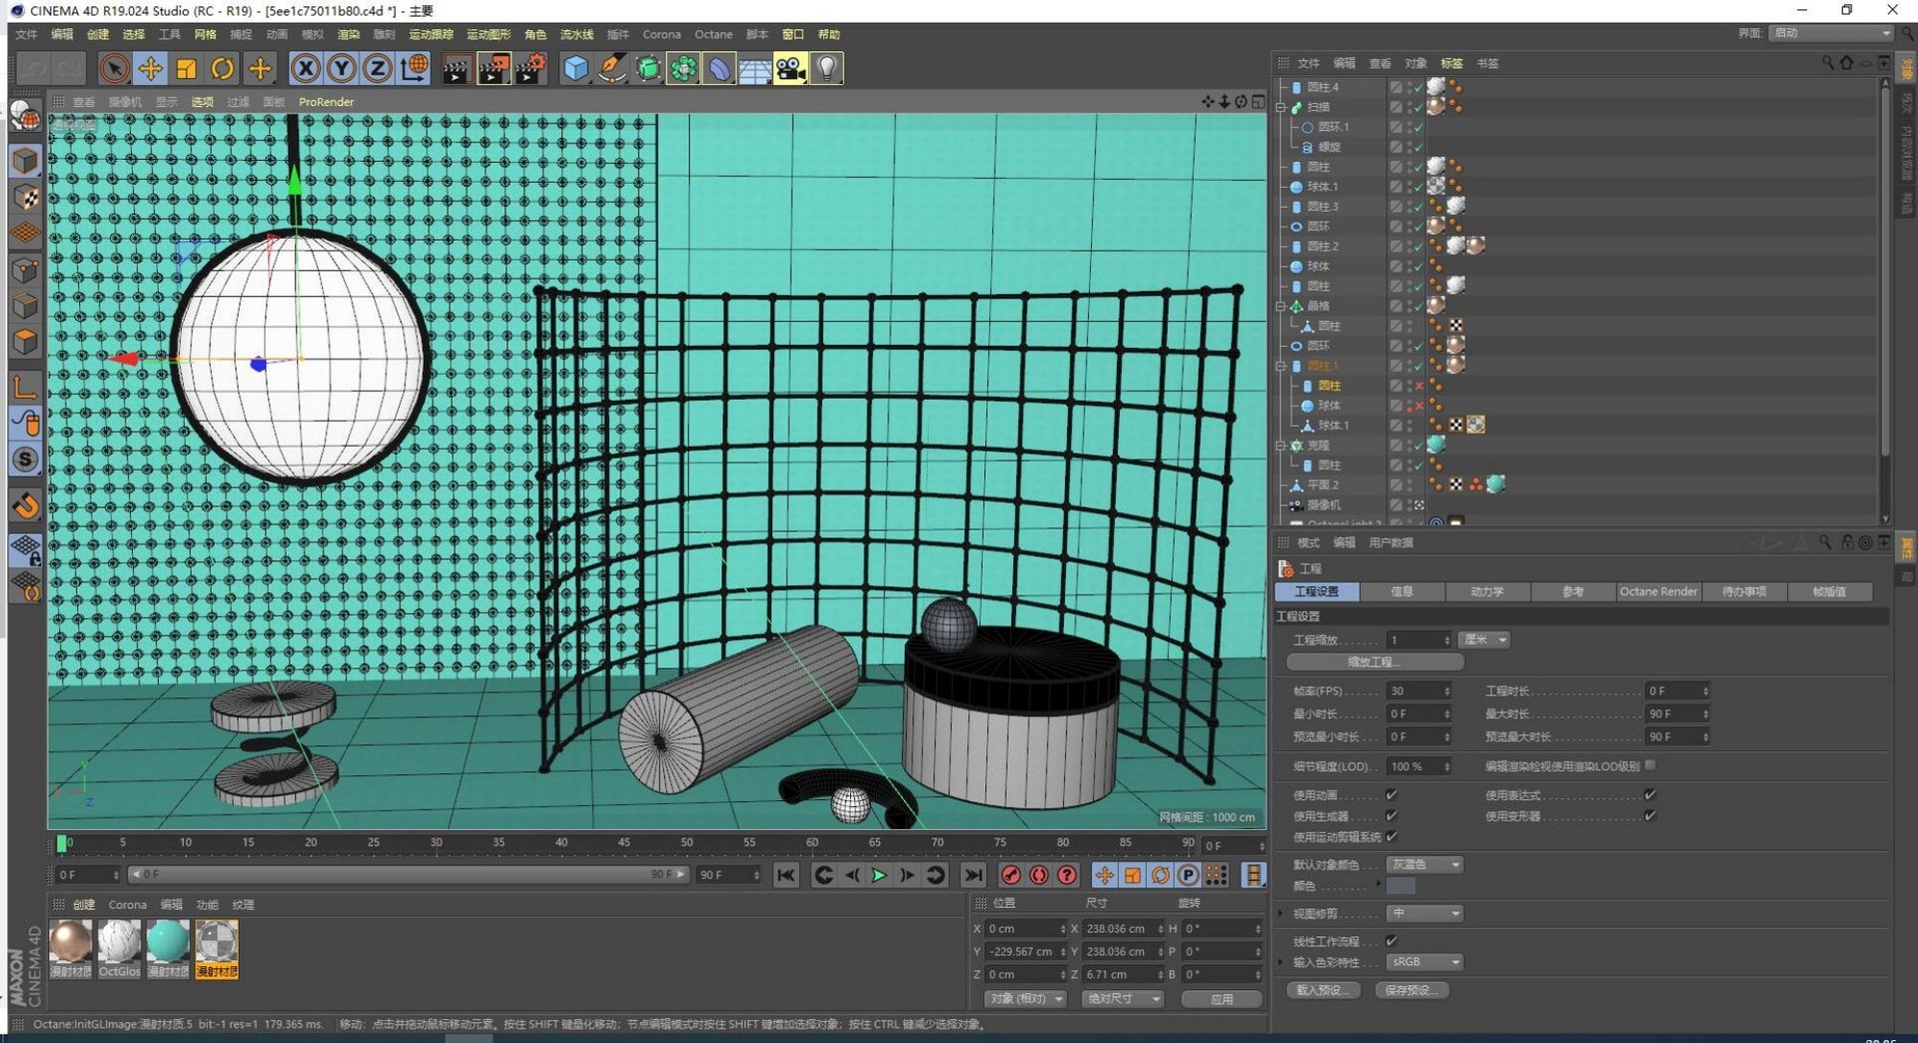This screenshot has height=1043, width=1918.
Task: Click the Camera object icon
Action: tap(790, 69)
